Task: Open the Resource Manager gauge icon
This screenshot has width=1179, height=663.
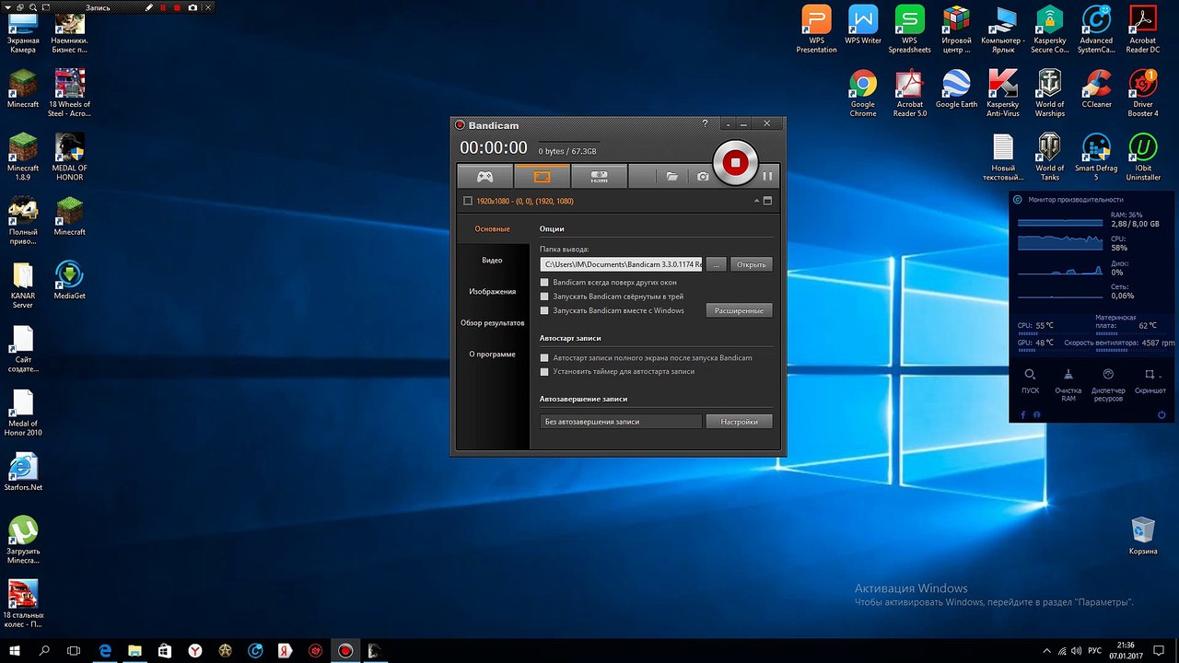Action: [1108, 375]
